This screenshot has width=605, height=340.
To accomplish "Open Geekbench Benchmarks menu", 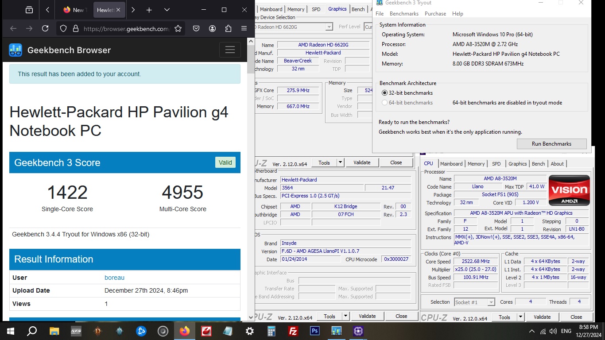I will pos(404,14).
